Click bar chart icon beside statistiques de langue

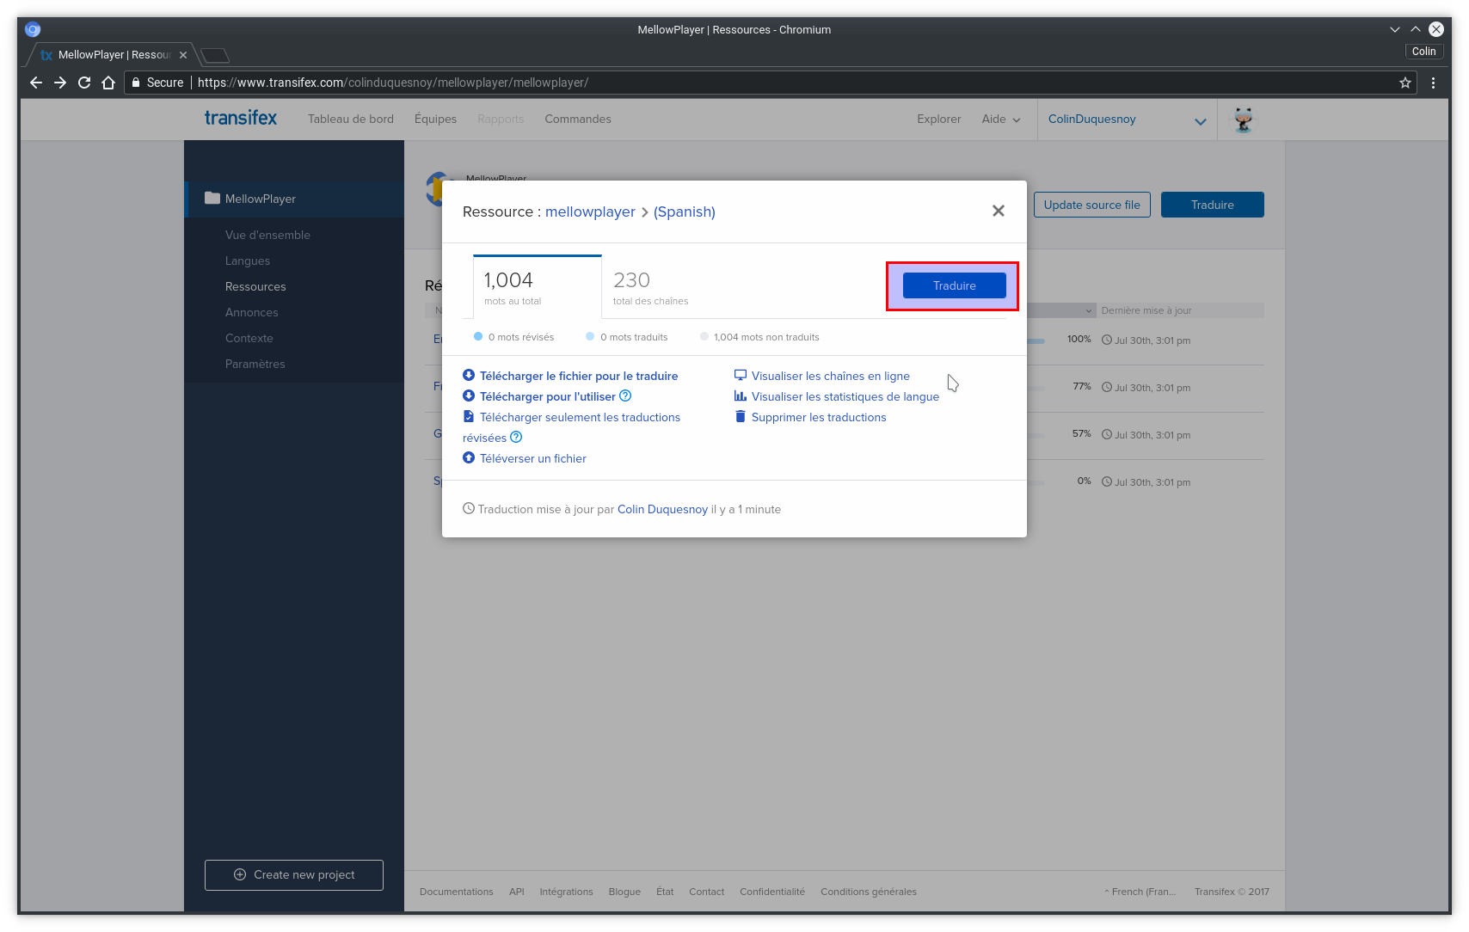[741, 395]
